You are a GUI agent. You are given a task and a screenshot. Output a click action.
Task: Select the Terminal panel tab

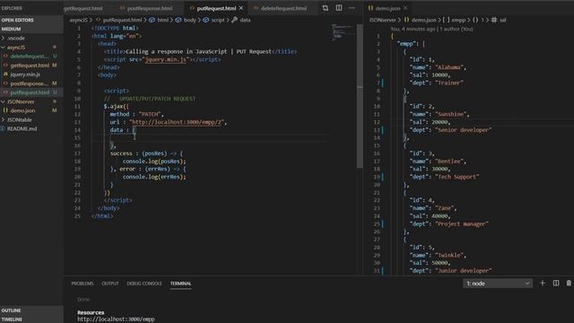coord(180,284)
